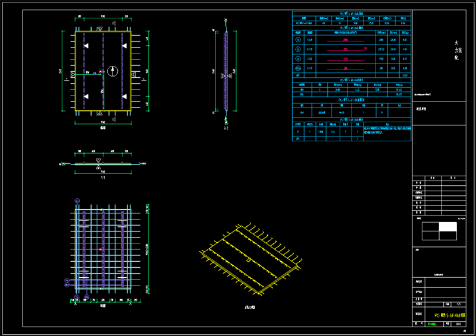Click the circled tag above the bottom reinforcement view's top-left corner

click(77, 201)
